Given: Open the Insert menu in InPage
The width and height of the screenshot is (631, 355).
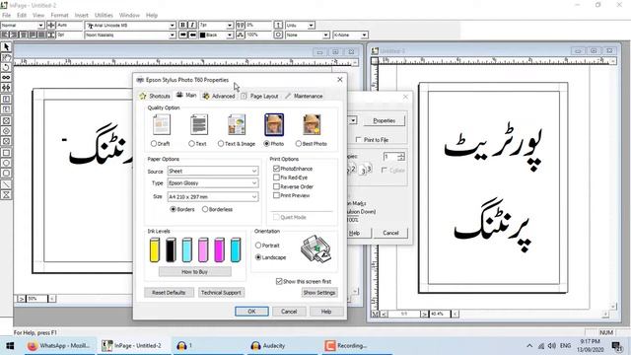Looking at the screenshot, I should tap(81, 15).
